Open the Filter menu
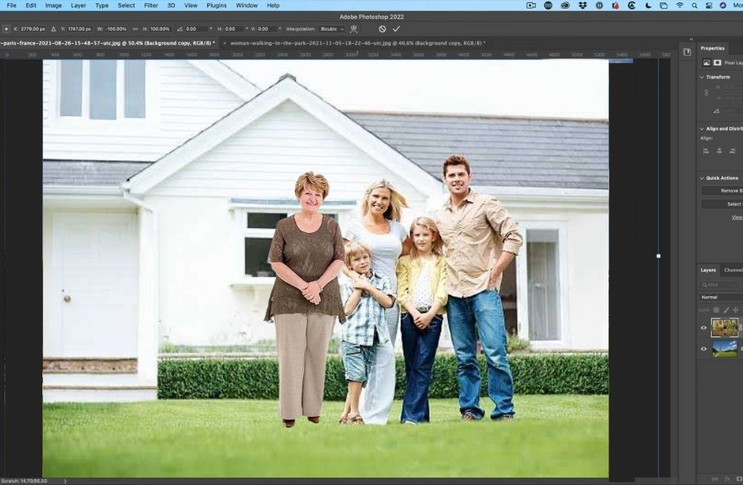 150,5
